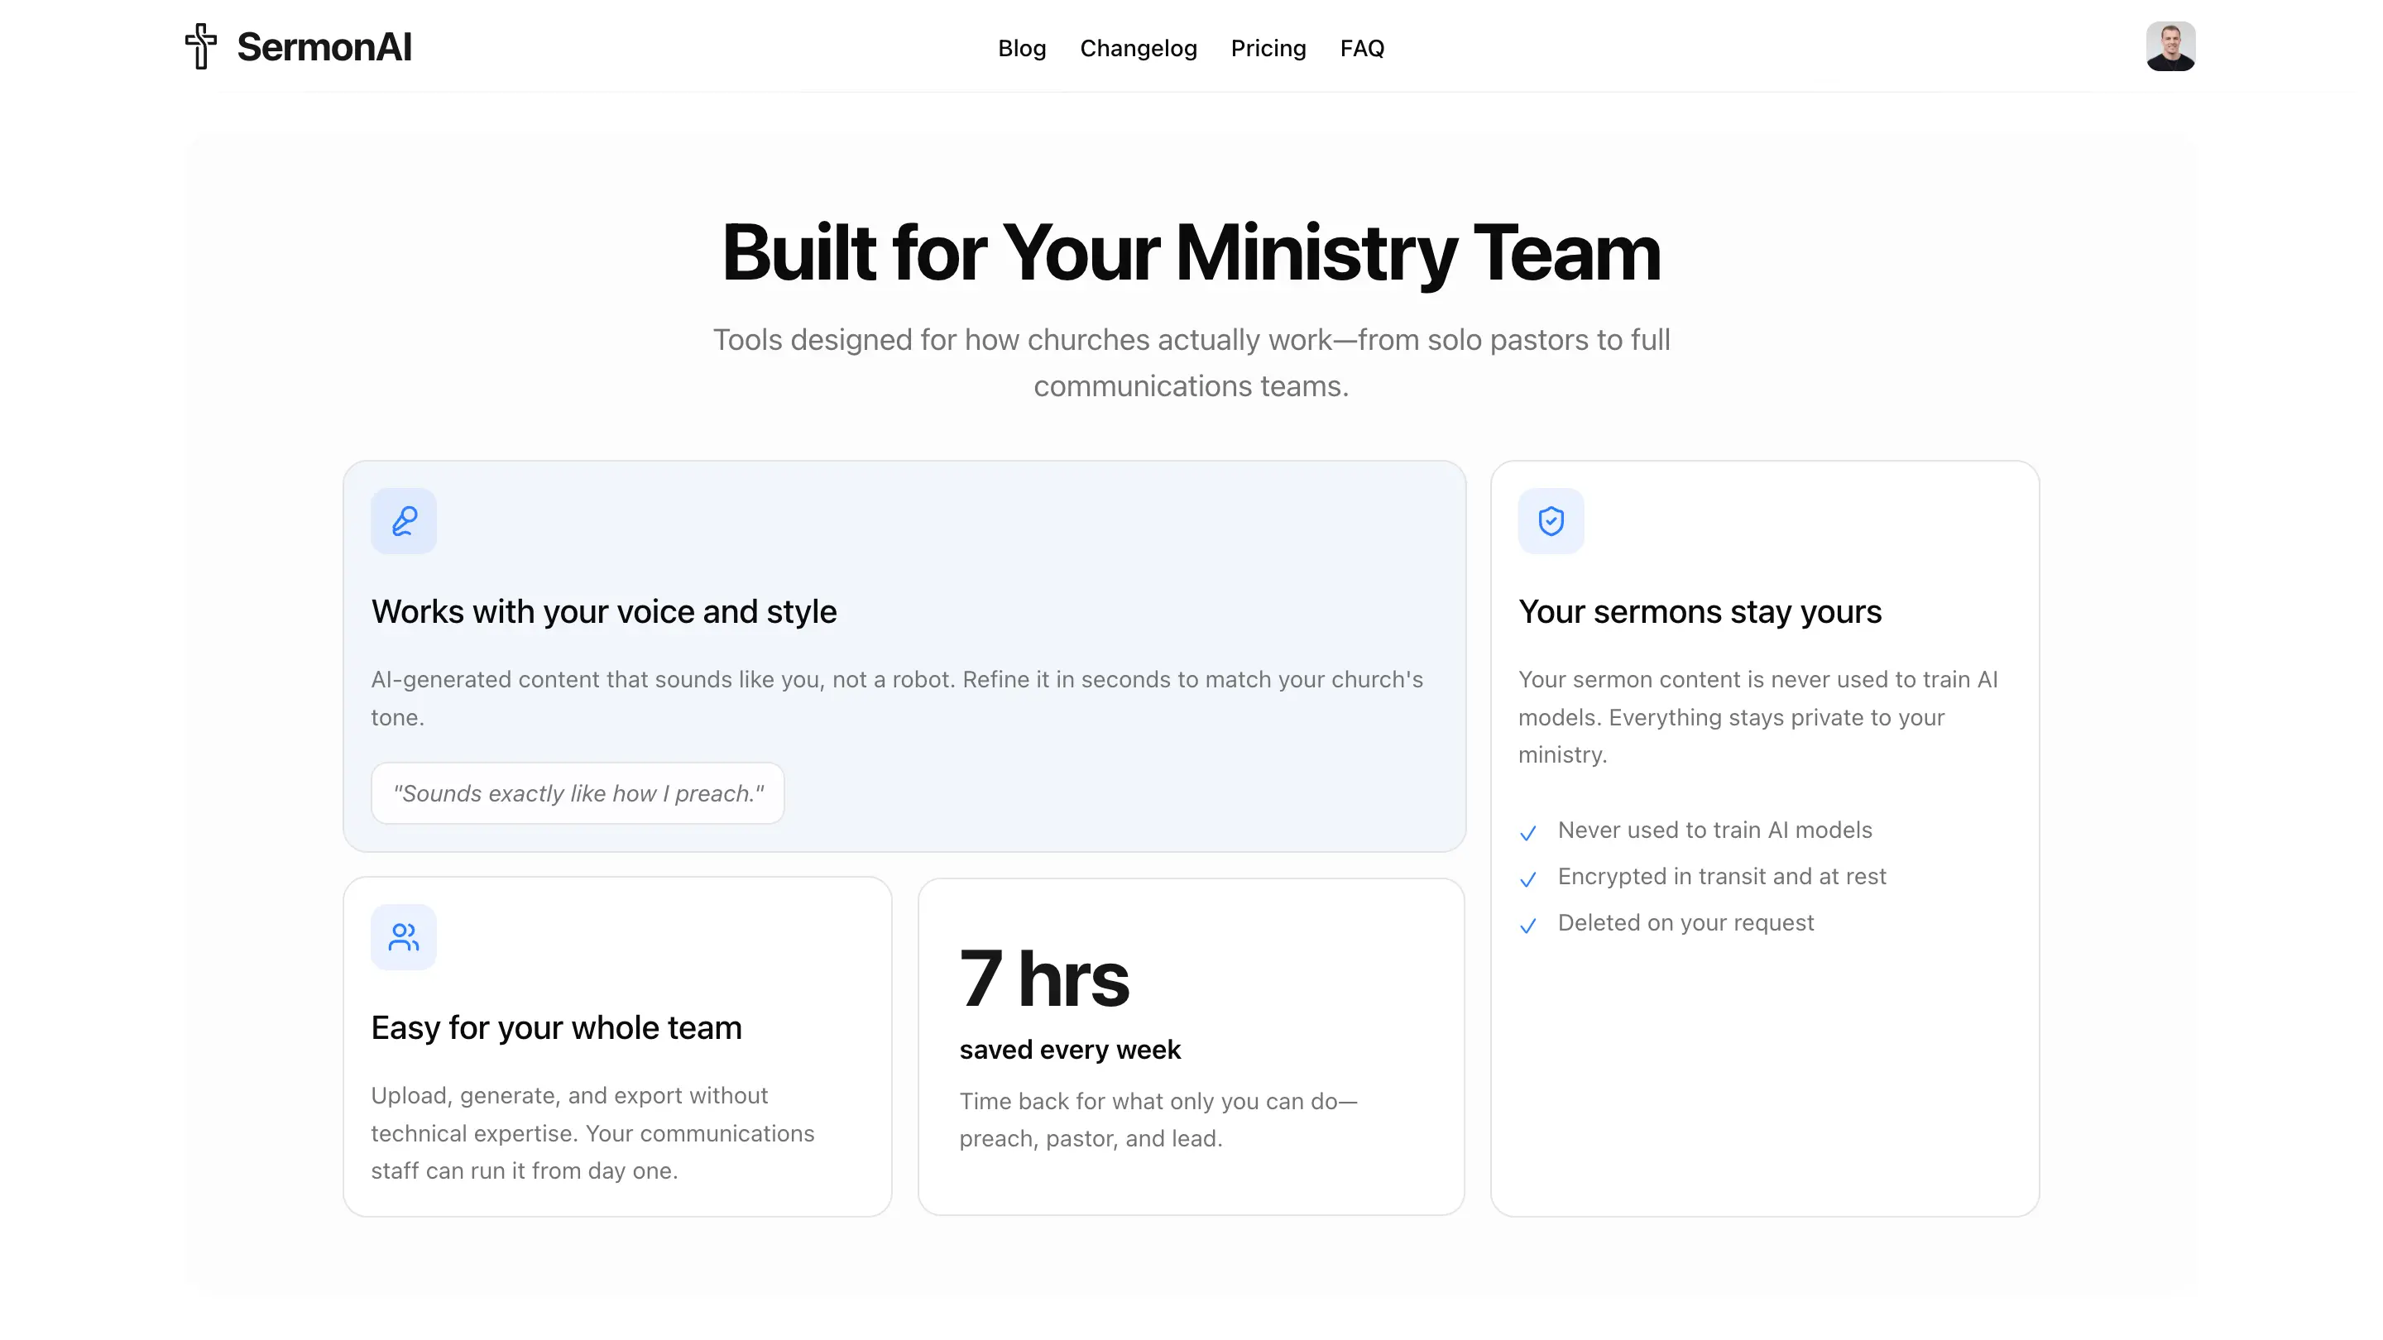Click the microphone voice icon
Viewport: 2383px width, 1340px height.
click(403, 520)
